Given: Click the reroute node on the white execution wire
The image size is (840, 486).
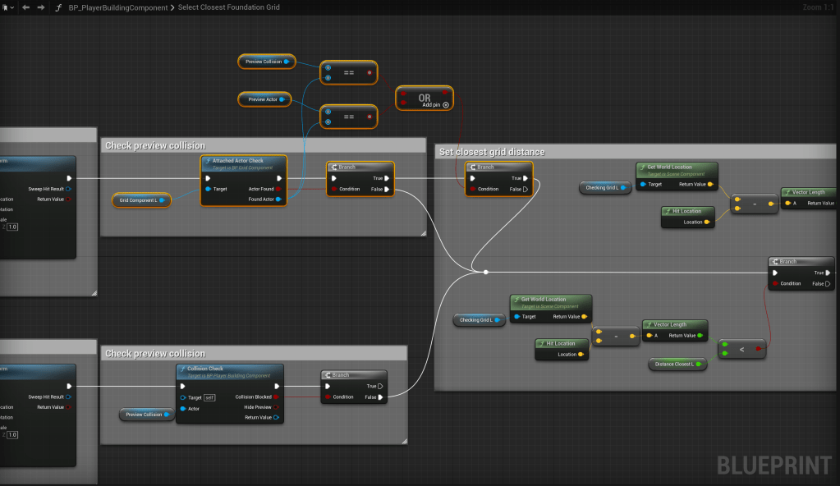Looking at the screenshot, I should pos(486,272).
